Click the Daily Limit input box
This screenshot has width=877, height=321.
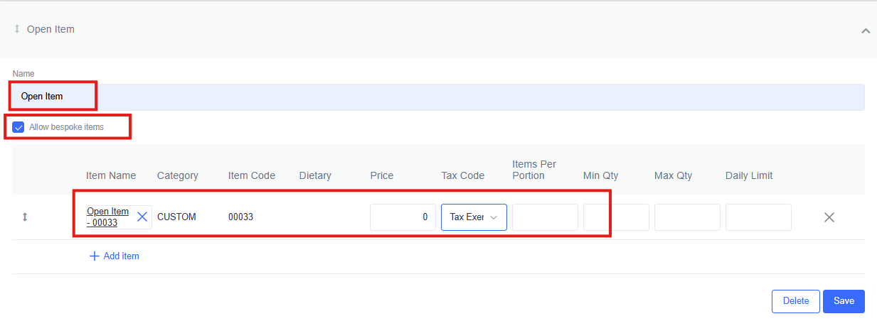pos(758,217)
